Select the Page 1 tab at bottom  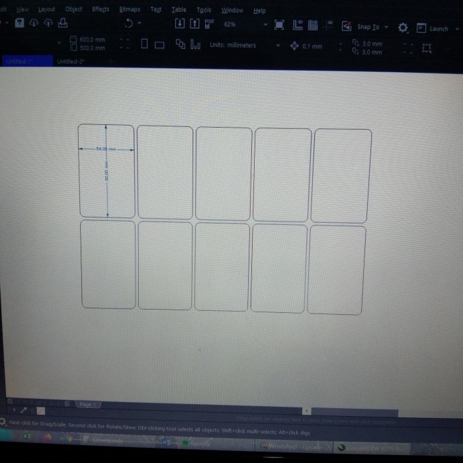pos(87,404)
